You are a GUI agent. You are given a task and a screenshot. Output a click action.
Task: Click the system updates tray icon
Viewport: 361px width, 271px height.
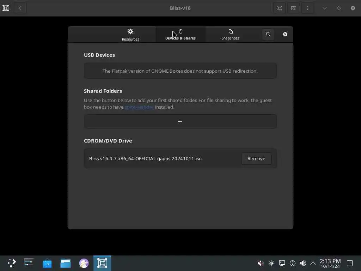292,263
